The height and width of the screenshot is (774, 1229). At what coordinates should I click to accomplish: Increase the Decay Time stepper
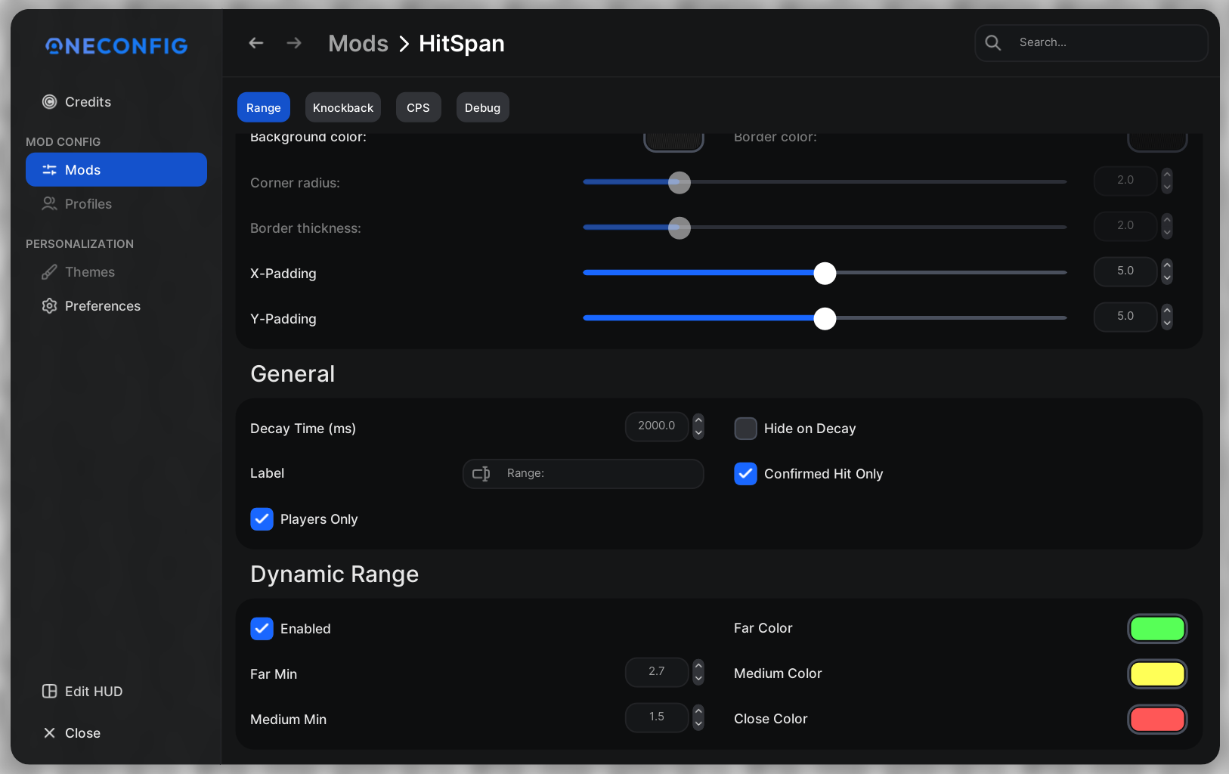coord(698,420)
